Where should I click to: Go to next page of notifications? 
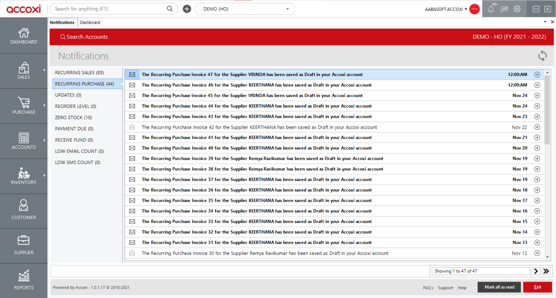tap(536, 271)
